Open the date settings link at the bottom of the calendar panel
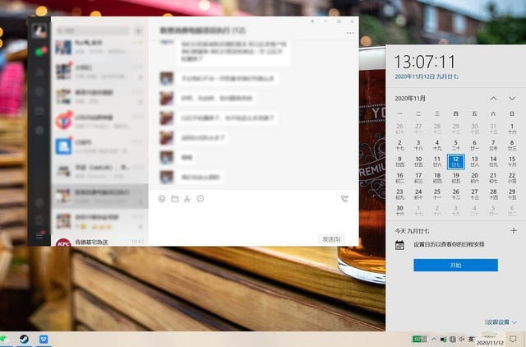Image resolution: width=526 pixels, height=347 pixels. [498, 322]
